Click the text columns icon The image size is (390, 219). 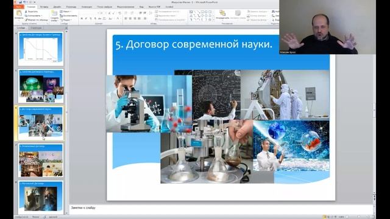point(145,18)
